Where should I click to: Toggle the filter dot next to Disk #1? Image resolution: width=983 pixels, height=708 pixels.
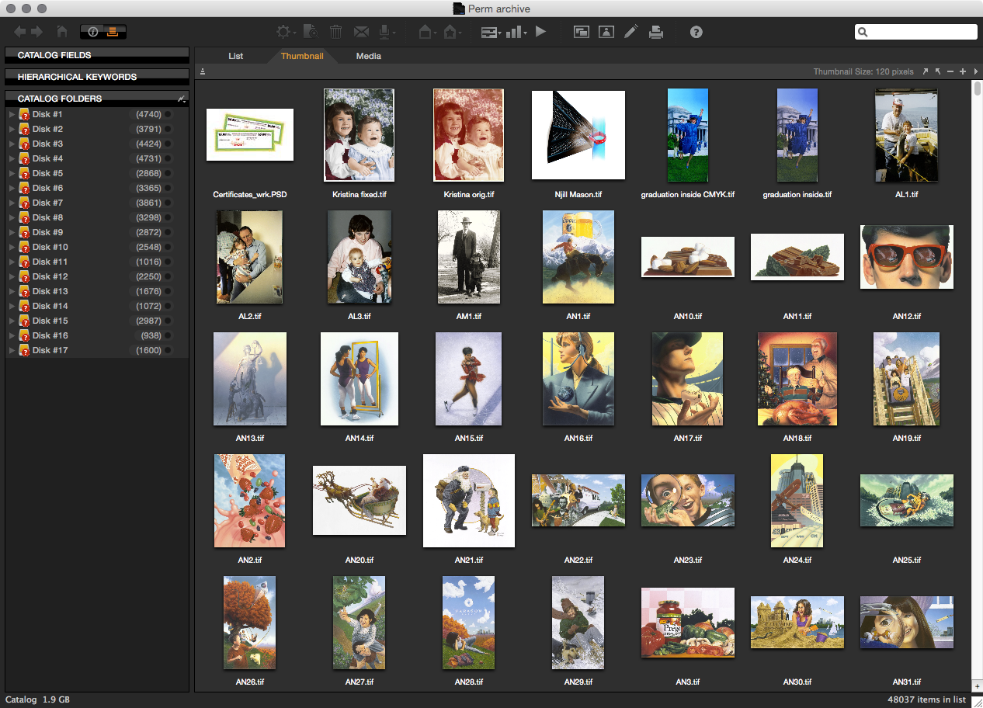tap(168, 115)
